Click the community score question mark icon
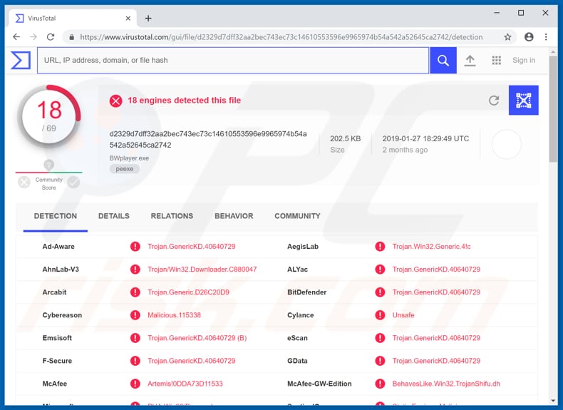This screenshot has height=410, width=563. tap(49, 165)
